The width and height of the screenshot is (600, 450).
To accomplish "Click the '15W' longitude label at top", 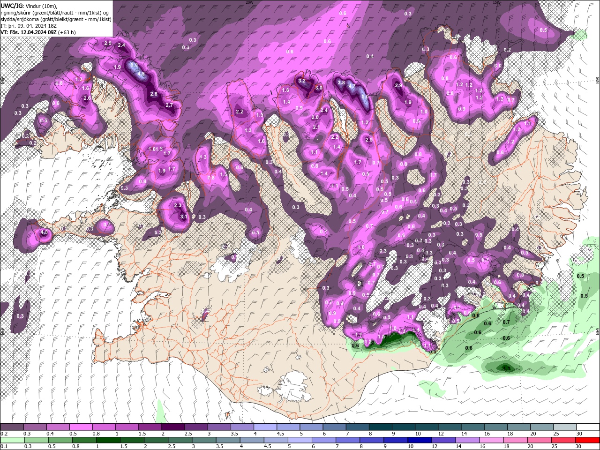I will (497, 2).
